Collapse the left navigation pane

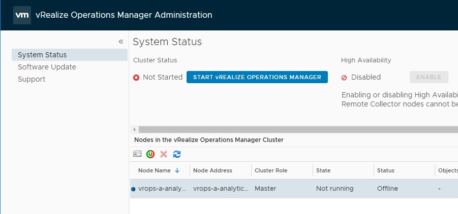point(120,42)
